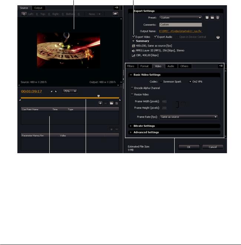Click the cue point Time column header
This screenshot has height=245, width=241.
[x=59, y=109]
